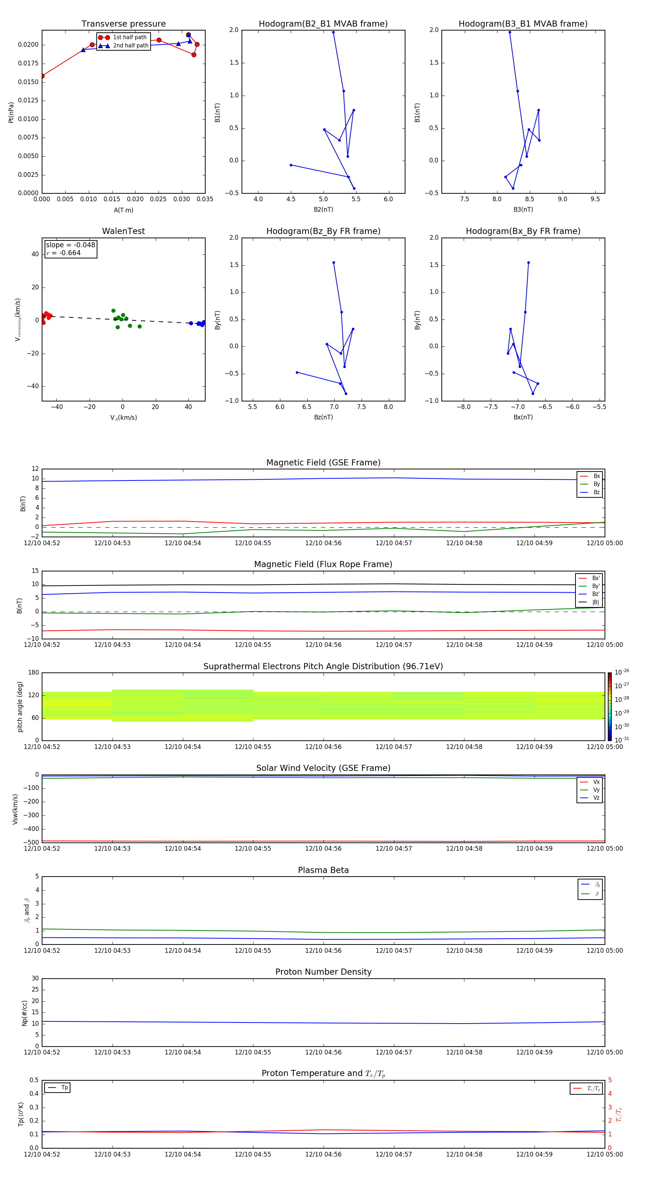The image size is (647, 1186).
Task: Click the By' legend entry in flux rope plot
Action: coord(589,586)
